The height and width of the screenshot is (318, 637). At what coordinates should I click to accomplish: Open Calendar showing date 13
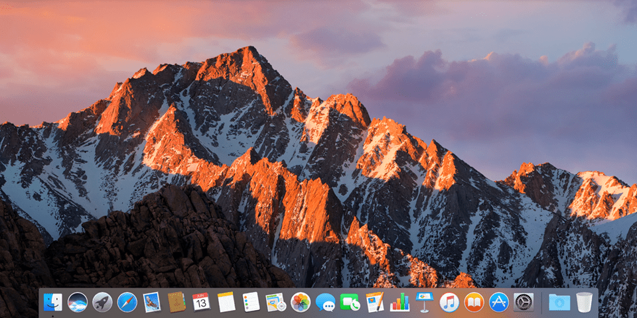tap(201, 302)
